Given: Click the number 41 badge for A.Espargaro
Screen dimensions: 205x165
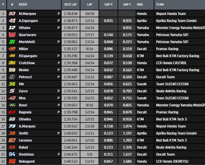Looking at the screenshot, I should click(12, 21).
